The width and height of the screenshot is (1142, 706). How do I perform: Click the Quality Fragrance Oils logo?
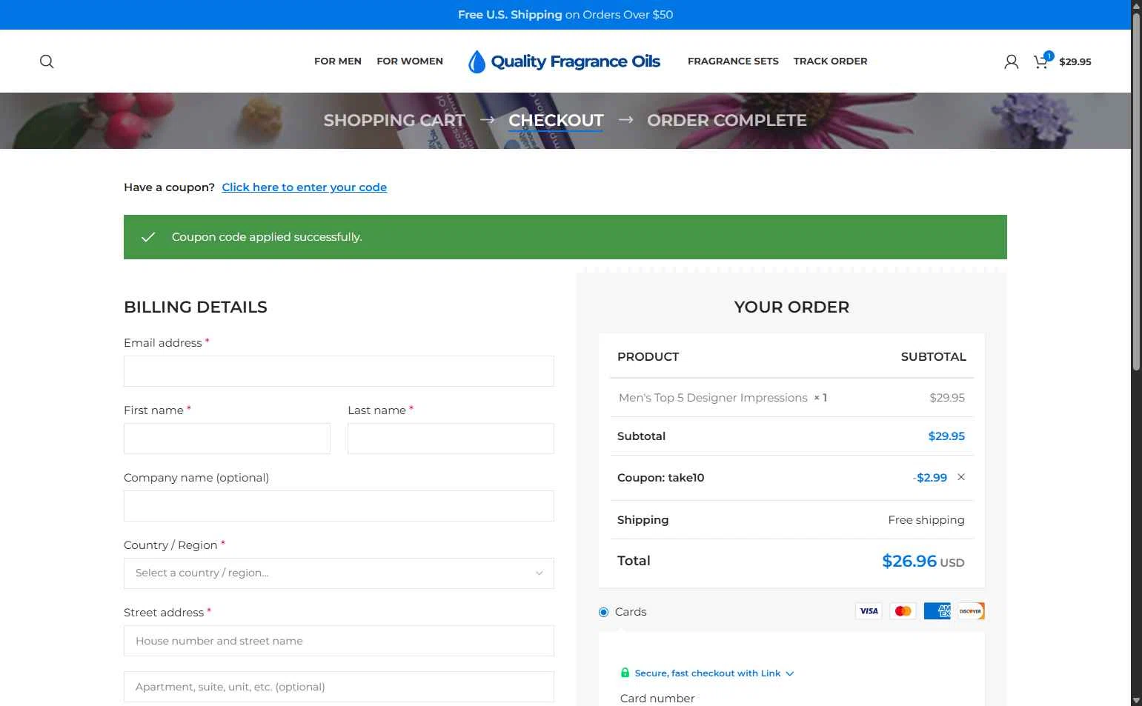pos(564,61)
